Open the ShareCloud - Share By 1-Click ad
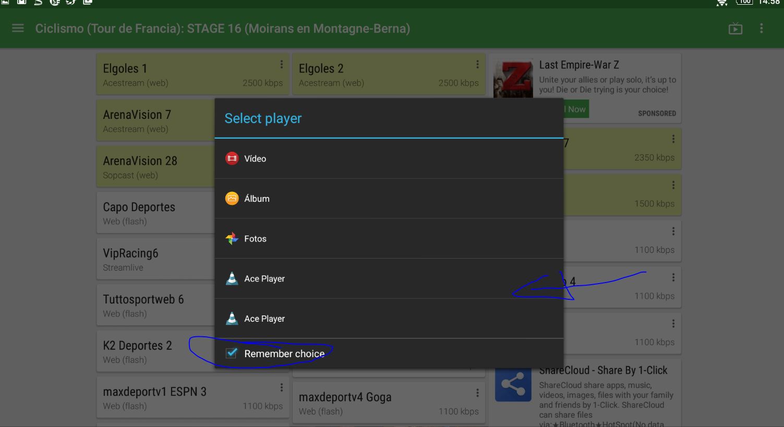This screenshot has width=784, height=427. 603,370
